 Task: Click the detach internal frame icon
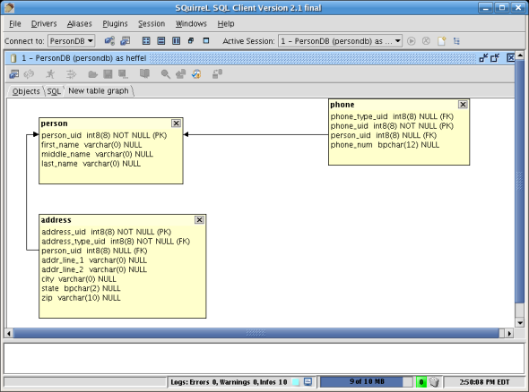[x=495, y=58]
